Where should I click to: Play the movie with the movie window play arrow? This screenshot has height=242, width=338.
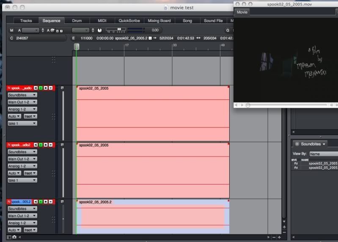tap(242, 105)
